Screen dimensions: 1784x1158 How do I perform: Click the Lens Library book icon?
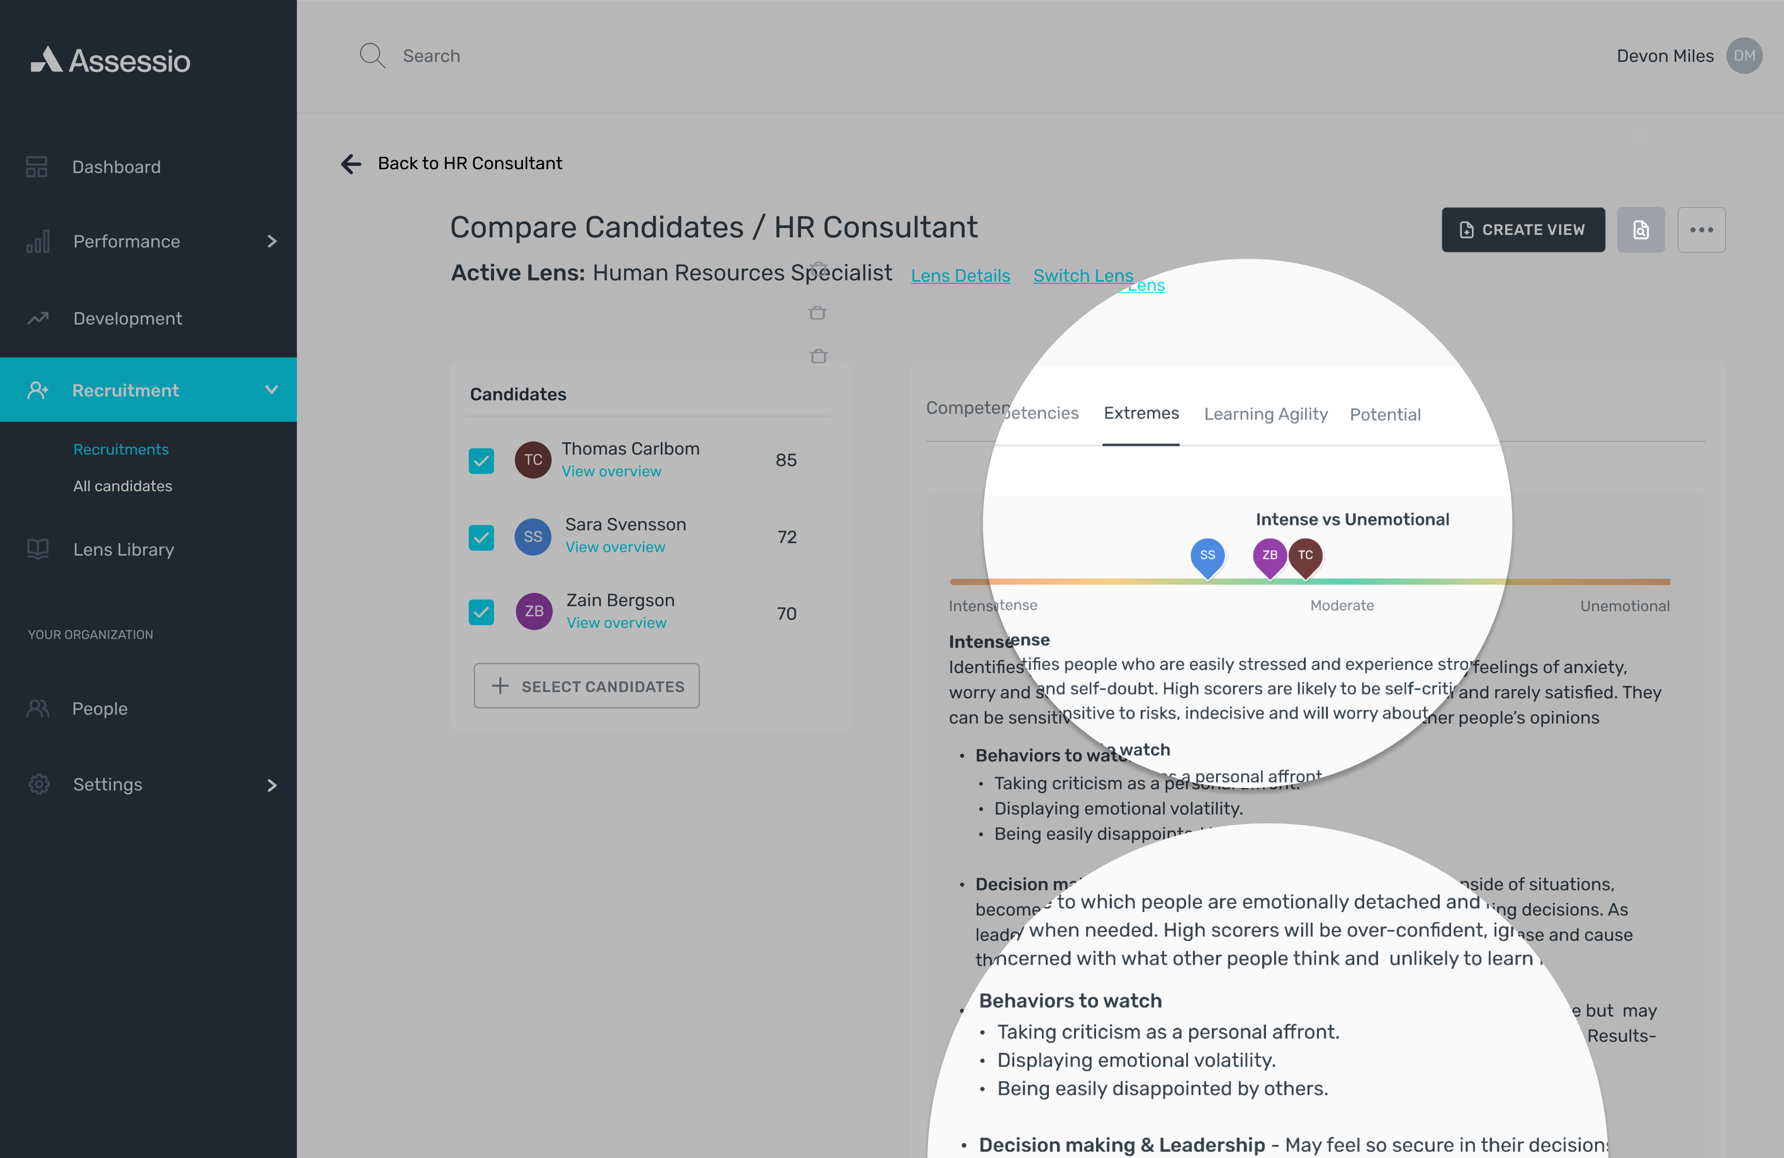point(38,549)
